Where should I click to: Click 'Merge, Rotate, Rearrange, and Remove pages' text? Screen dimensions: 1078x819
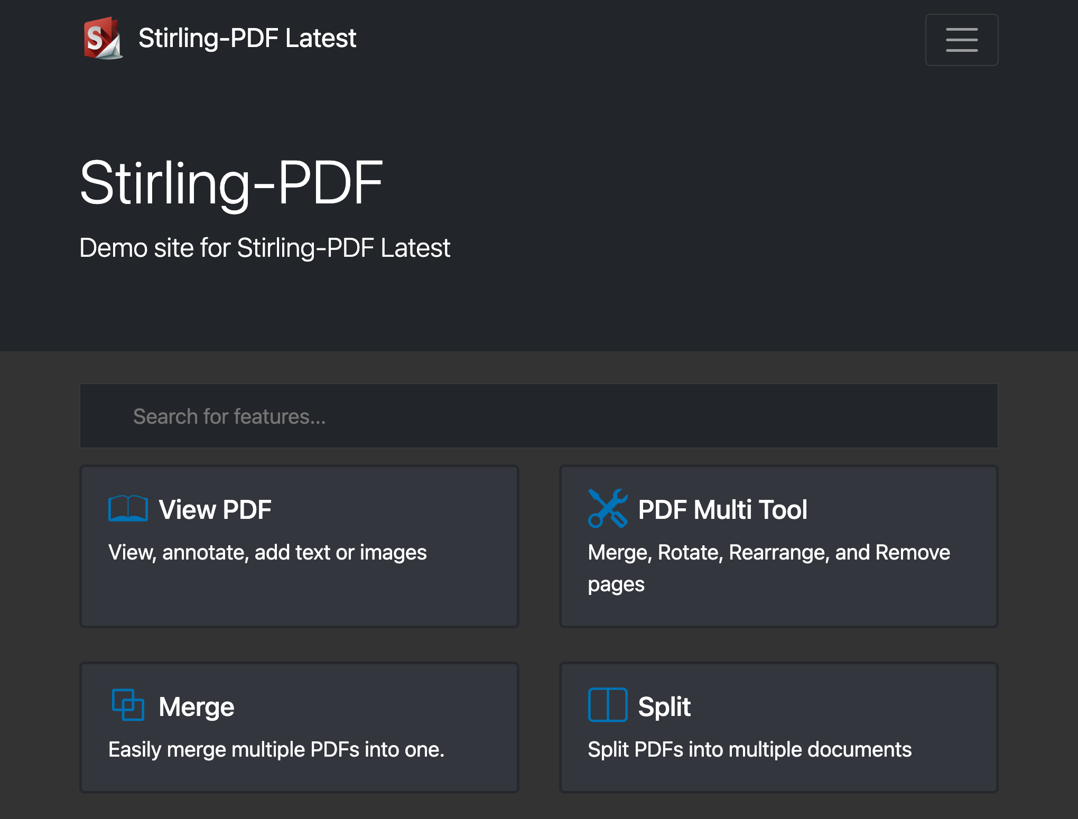click(x=769, y=569)
